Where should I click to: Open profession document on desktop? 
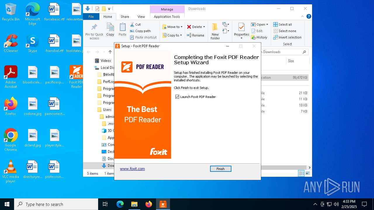(x=54, y=170)
